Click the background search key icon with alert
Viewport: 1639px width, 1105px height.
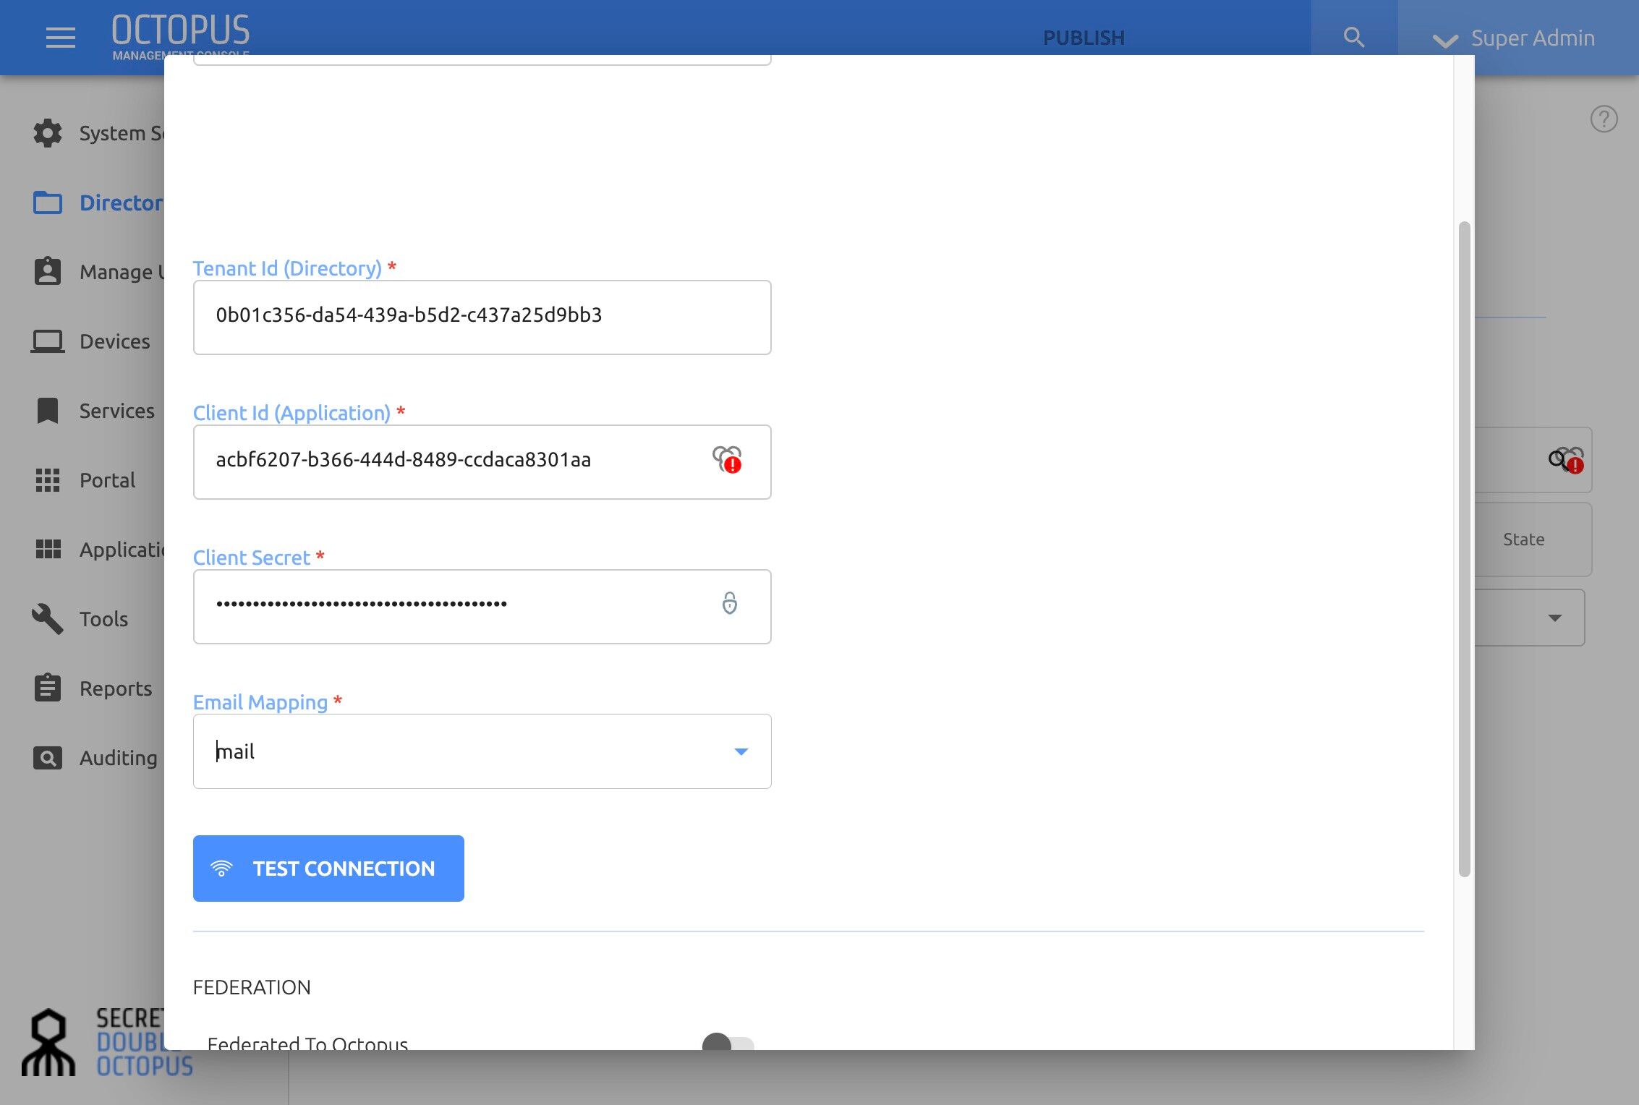(x=1567, y=460)
